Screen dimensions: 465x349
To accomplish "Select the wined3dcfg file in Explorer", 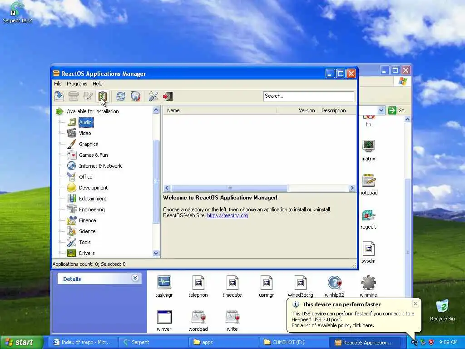I will [x=301, y=287].
